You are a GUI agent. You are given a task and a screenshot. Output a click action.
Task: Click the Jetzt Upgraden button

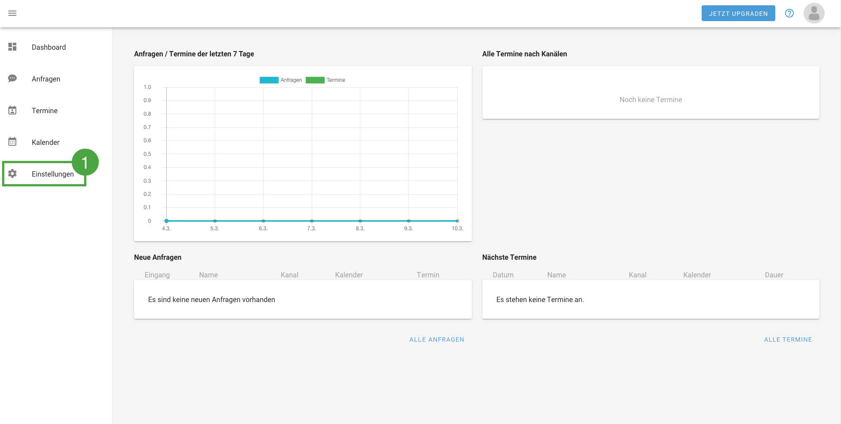pos(738,13)
